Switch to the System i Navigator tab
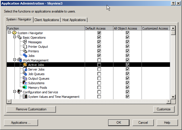The height and width of the screenshot is (130, 182). click(19, 19)
